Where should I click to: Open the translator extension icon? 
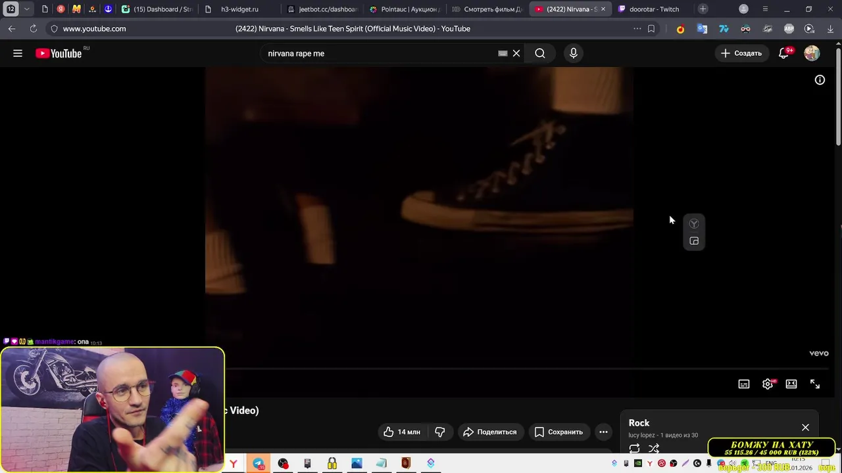click(x=702, y=29)
